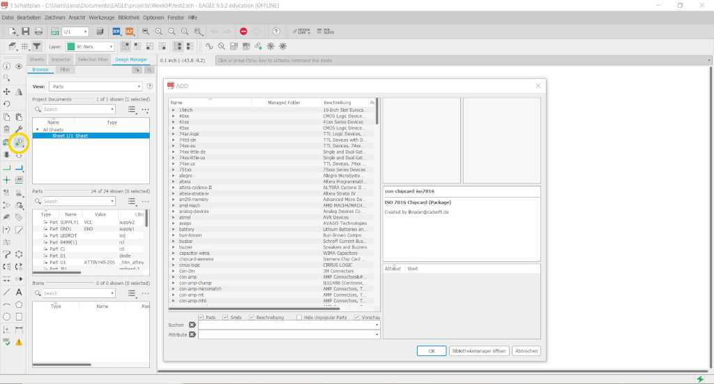The image size is (714, 384).
Task: Click Bibliotheksmanager öffnen button
Action: (x=478, y=350)
